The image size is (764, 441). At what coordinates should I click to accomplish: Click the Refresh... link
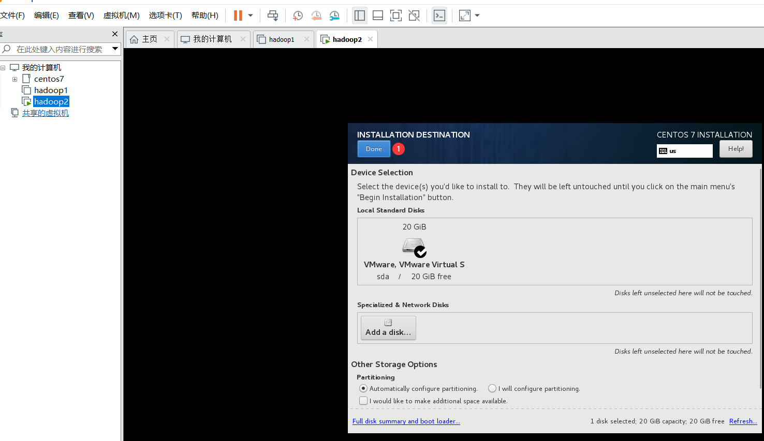point(743,421)
